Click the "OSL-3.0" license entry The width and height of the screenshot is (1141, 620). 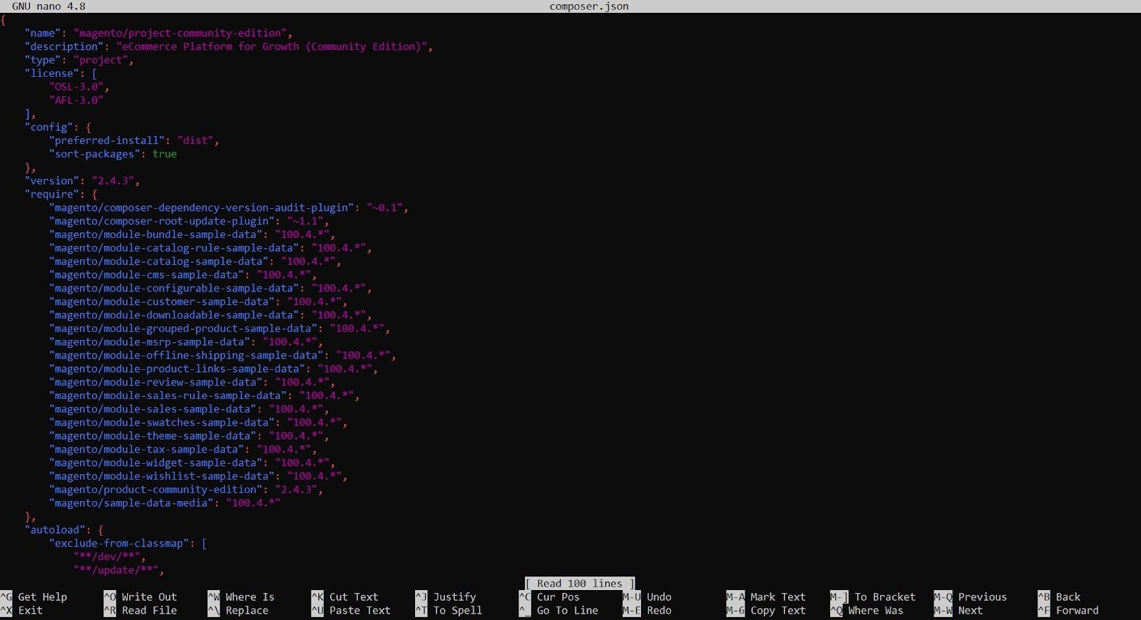click(76, 87)
